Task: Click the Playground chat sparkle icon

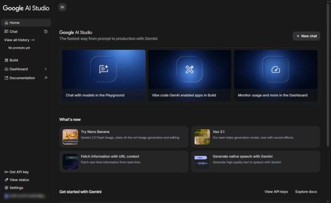Action: pos(103,69)
